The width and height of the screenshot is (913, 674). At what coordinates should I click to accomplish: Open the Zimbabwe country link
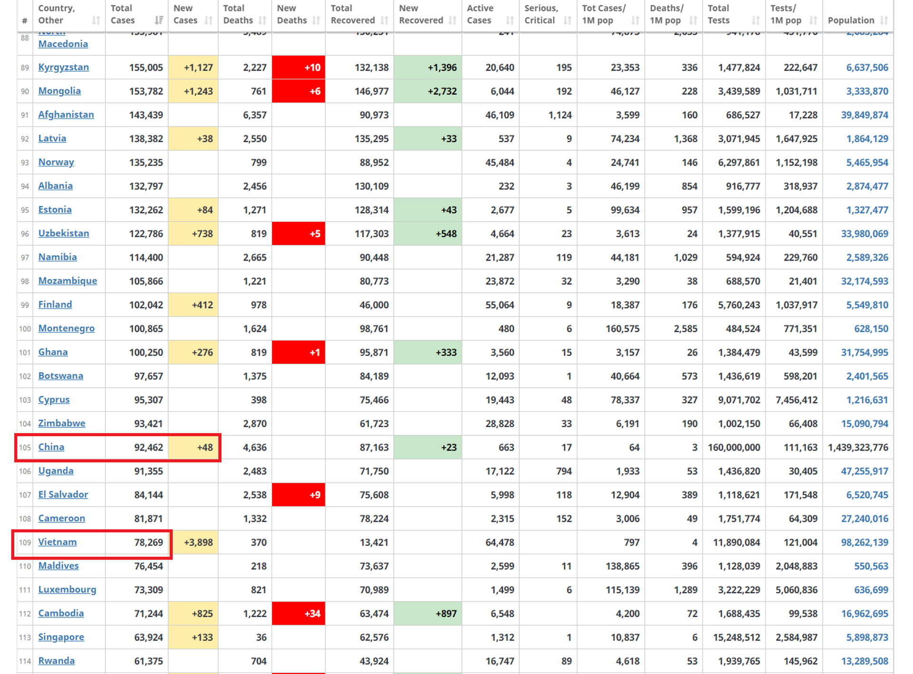click(x=62, y=424)
